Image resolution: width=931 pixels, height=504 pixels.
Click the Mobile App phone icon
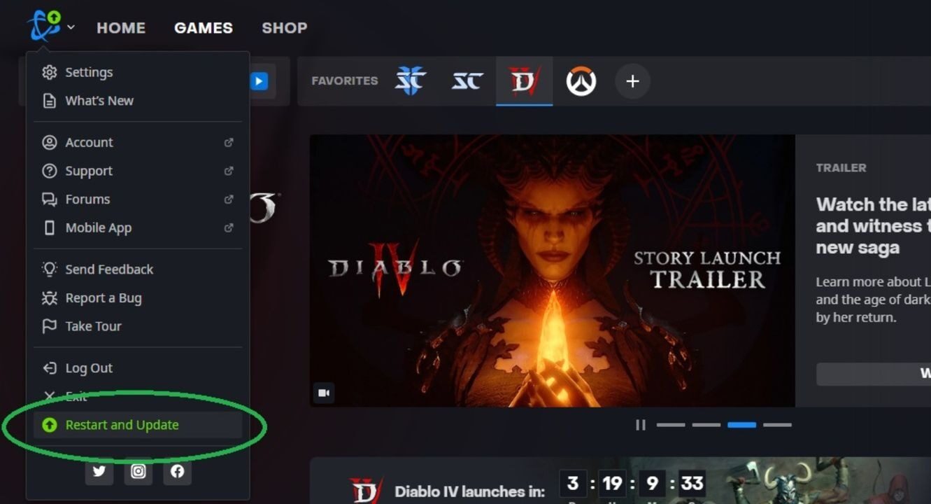pyautogui.click(x=49, y=227)
